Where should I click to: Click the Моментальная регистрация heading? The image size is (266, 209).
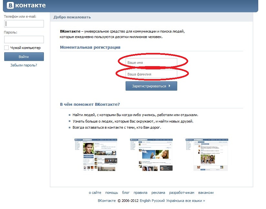[x=90, y=47]
